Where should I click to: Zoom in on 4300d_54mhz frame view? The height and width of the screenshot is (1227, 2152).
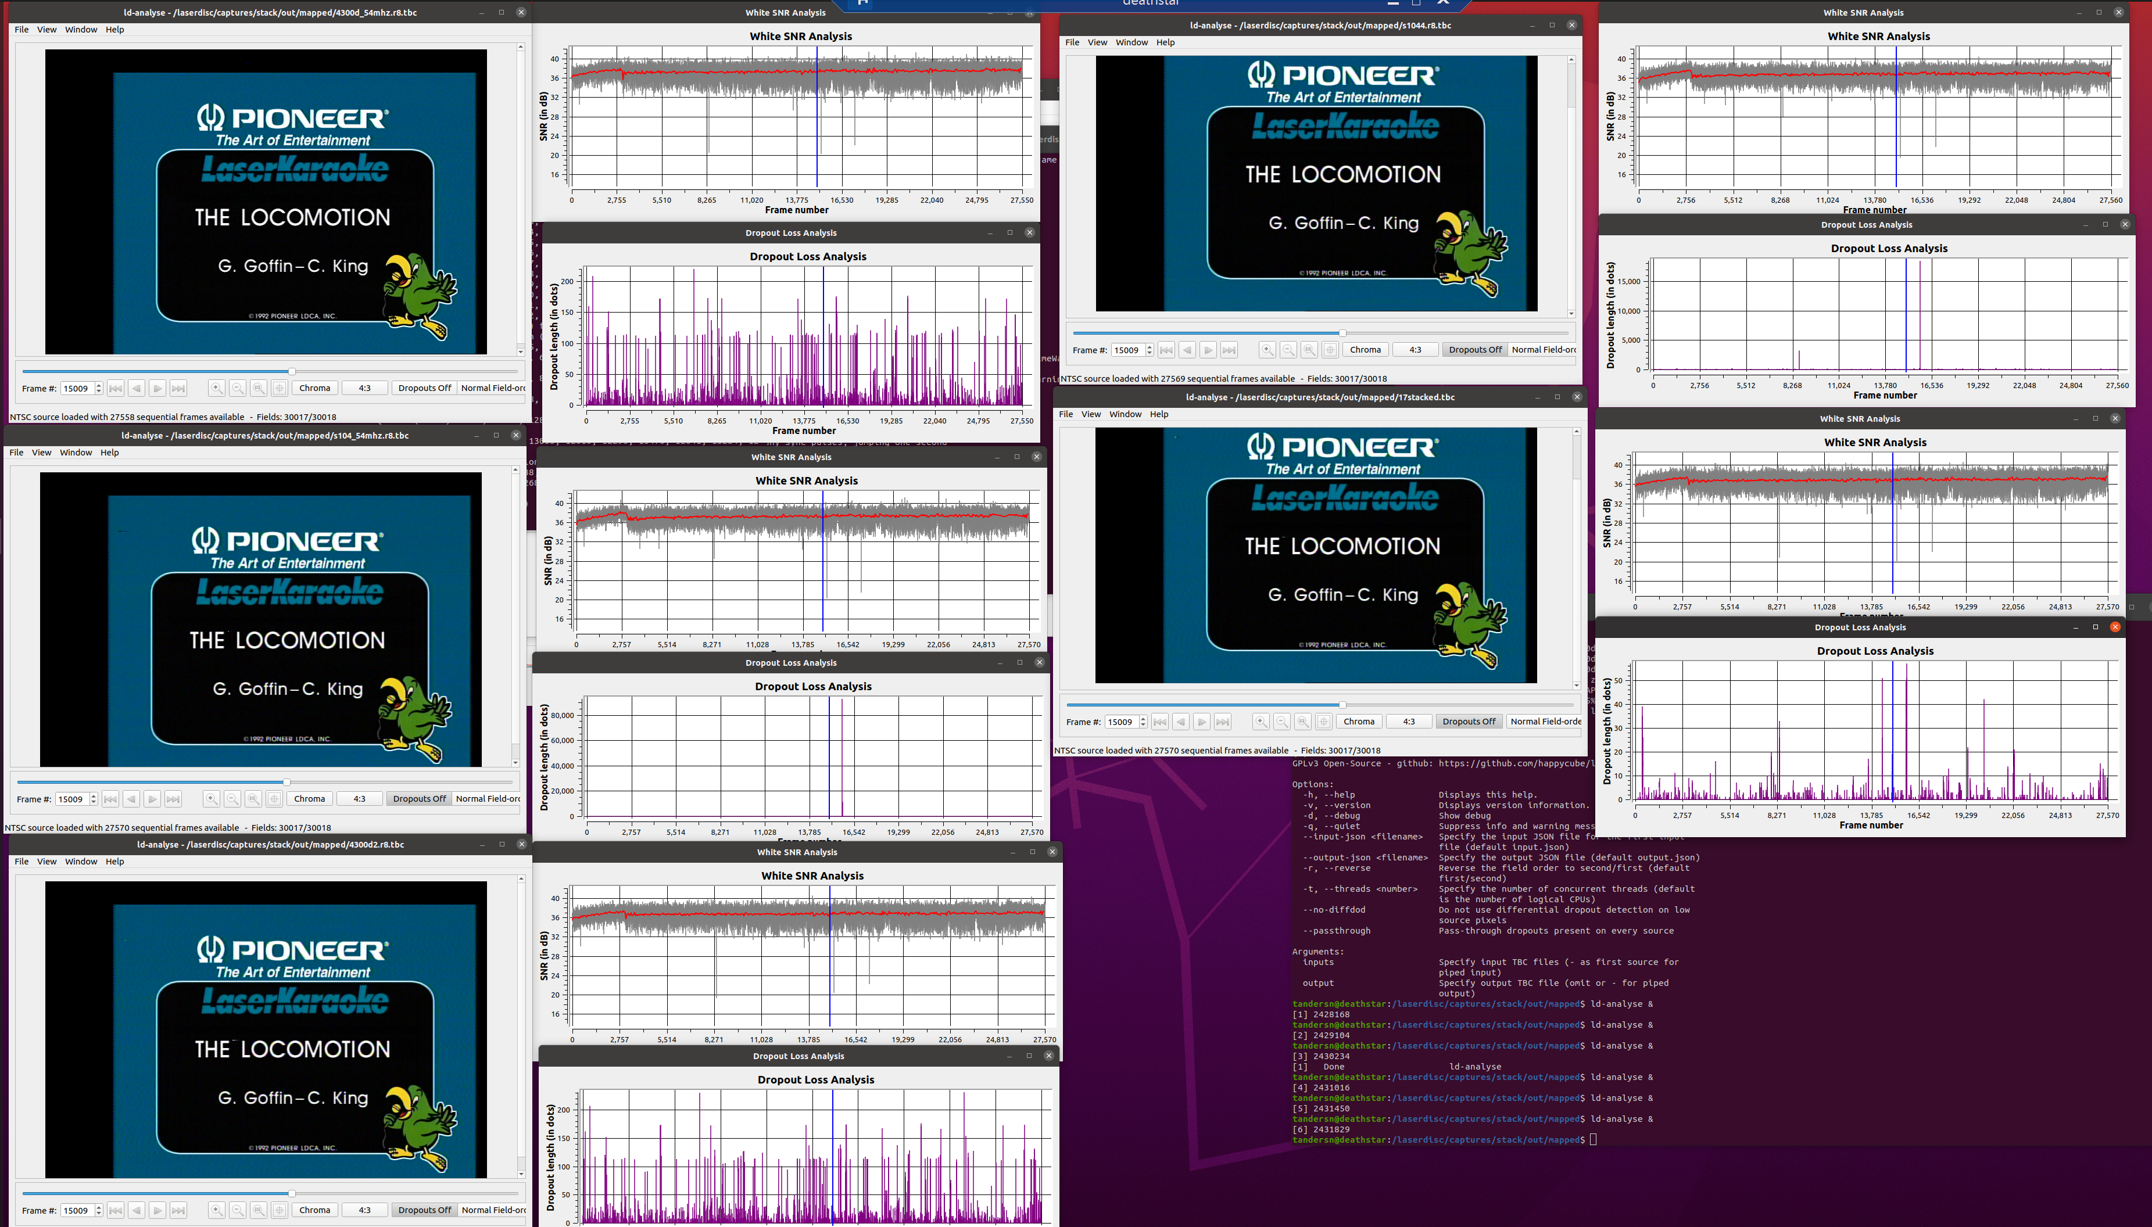pyautogui.click(x=217, y=389)
